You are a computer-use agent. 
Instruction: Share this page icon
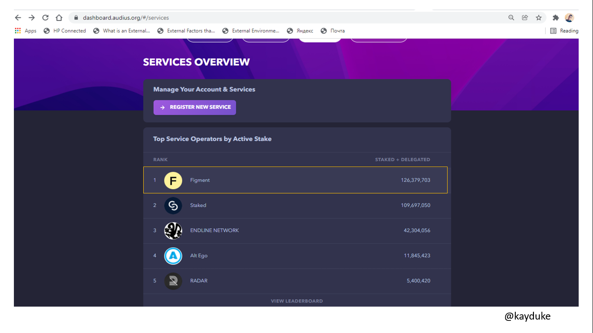coord(525,18)
